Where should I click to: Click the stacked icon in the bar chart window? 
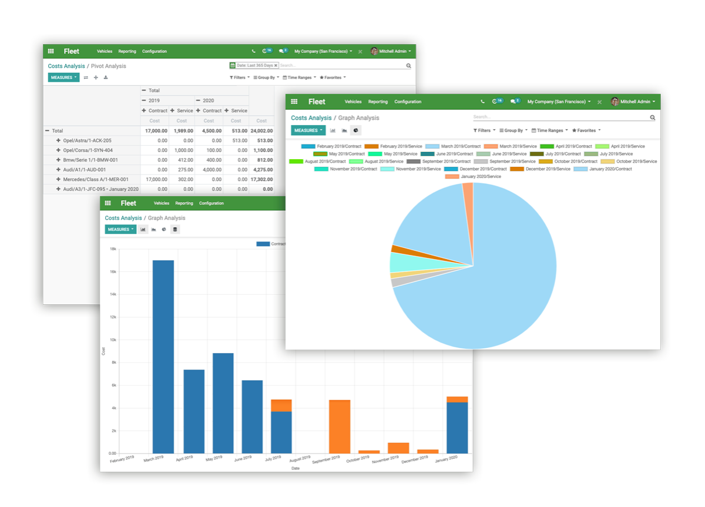pyautogui.click(x=175, y=229)
